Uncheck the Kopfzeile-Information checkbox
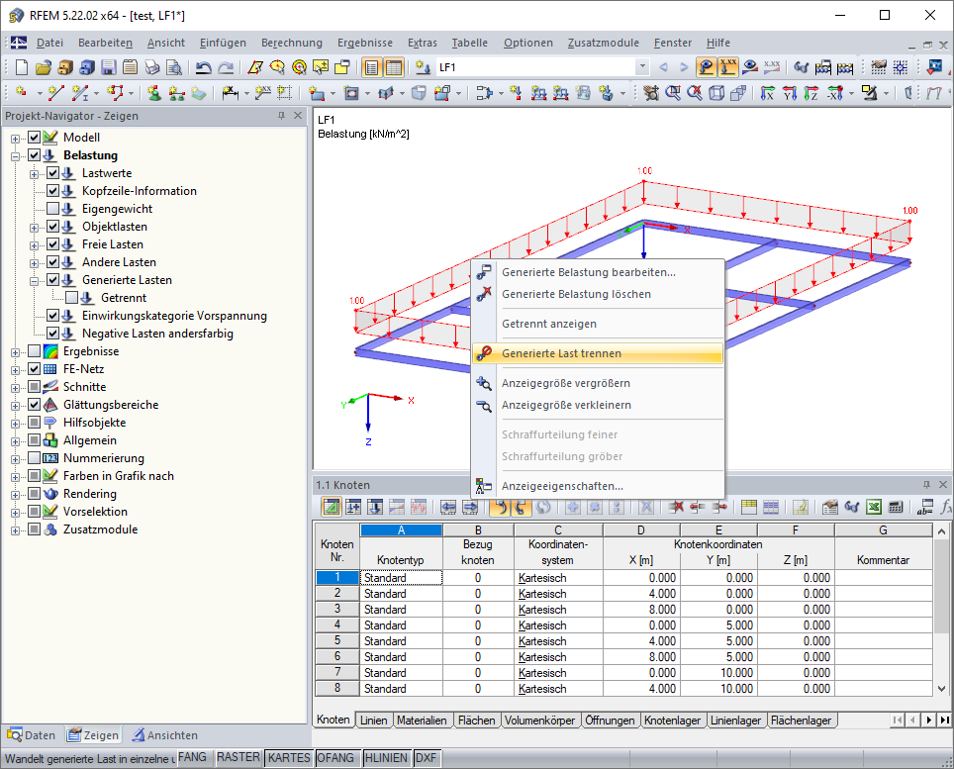The height and width of the screenshot is (769, 954). click(52, 191)
